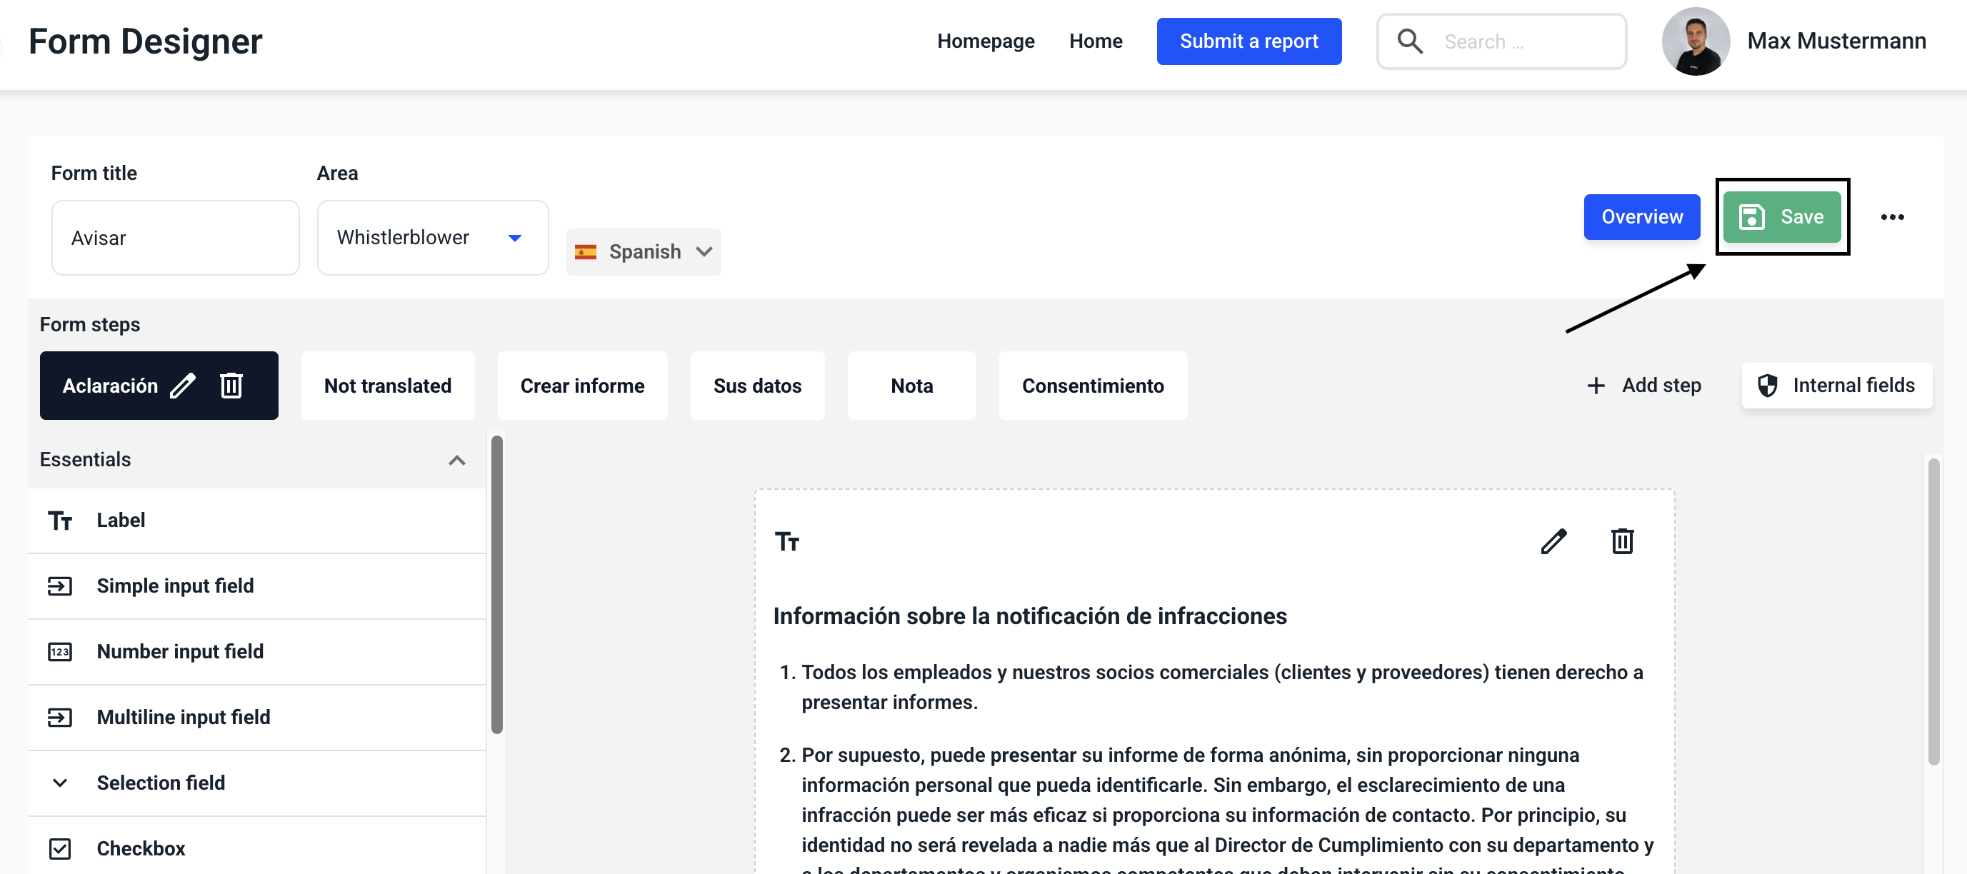This screenshot has width=1967, height=874.
Task: Collapse the Essentials section
Action: [456, 461]
